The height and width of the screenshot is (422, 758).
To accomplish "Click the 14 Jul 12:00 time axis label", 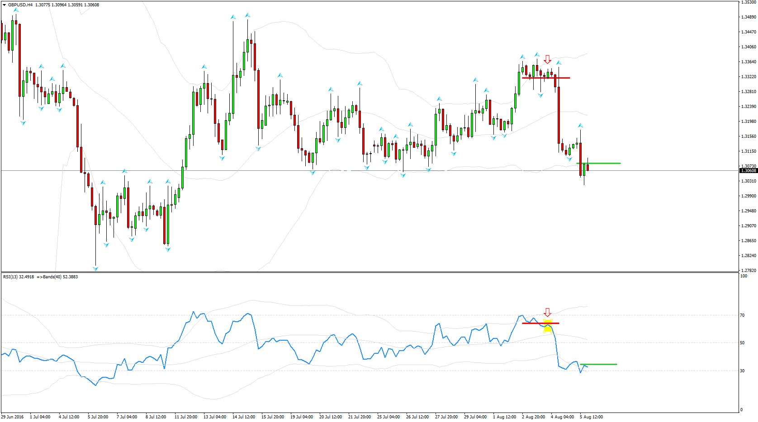I will pyautogui.click(x=243, y=417).
